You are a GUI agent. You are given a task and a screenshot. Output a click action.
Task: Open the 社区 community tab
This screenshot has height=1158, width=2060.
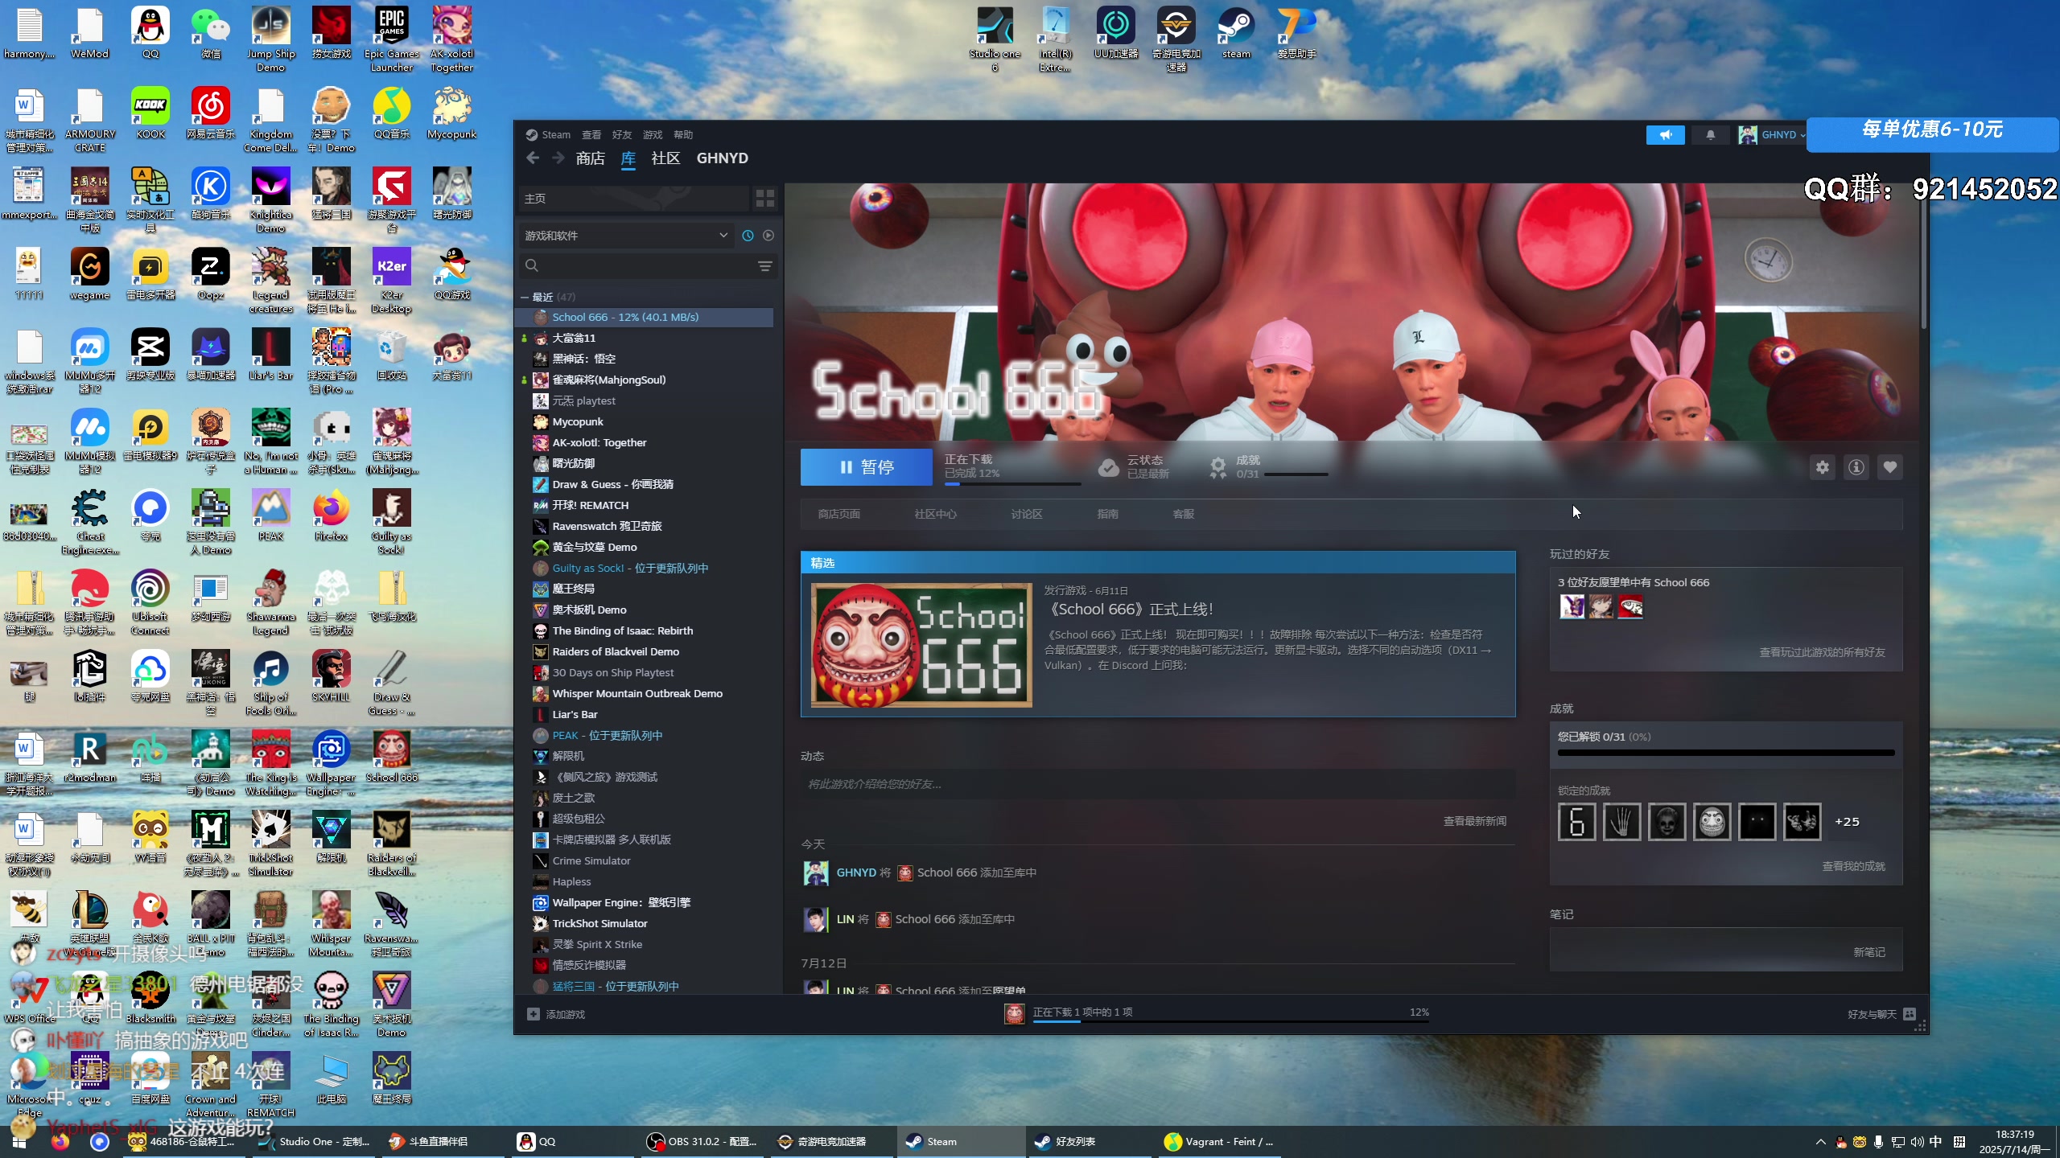665,158
